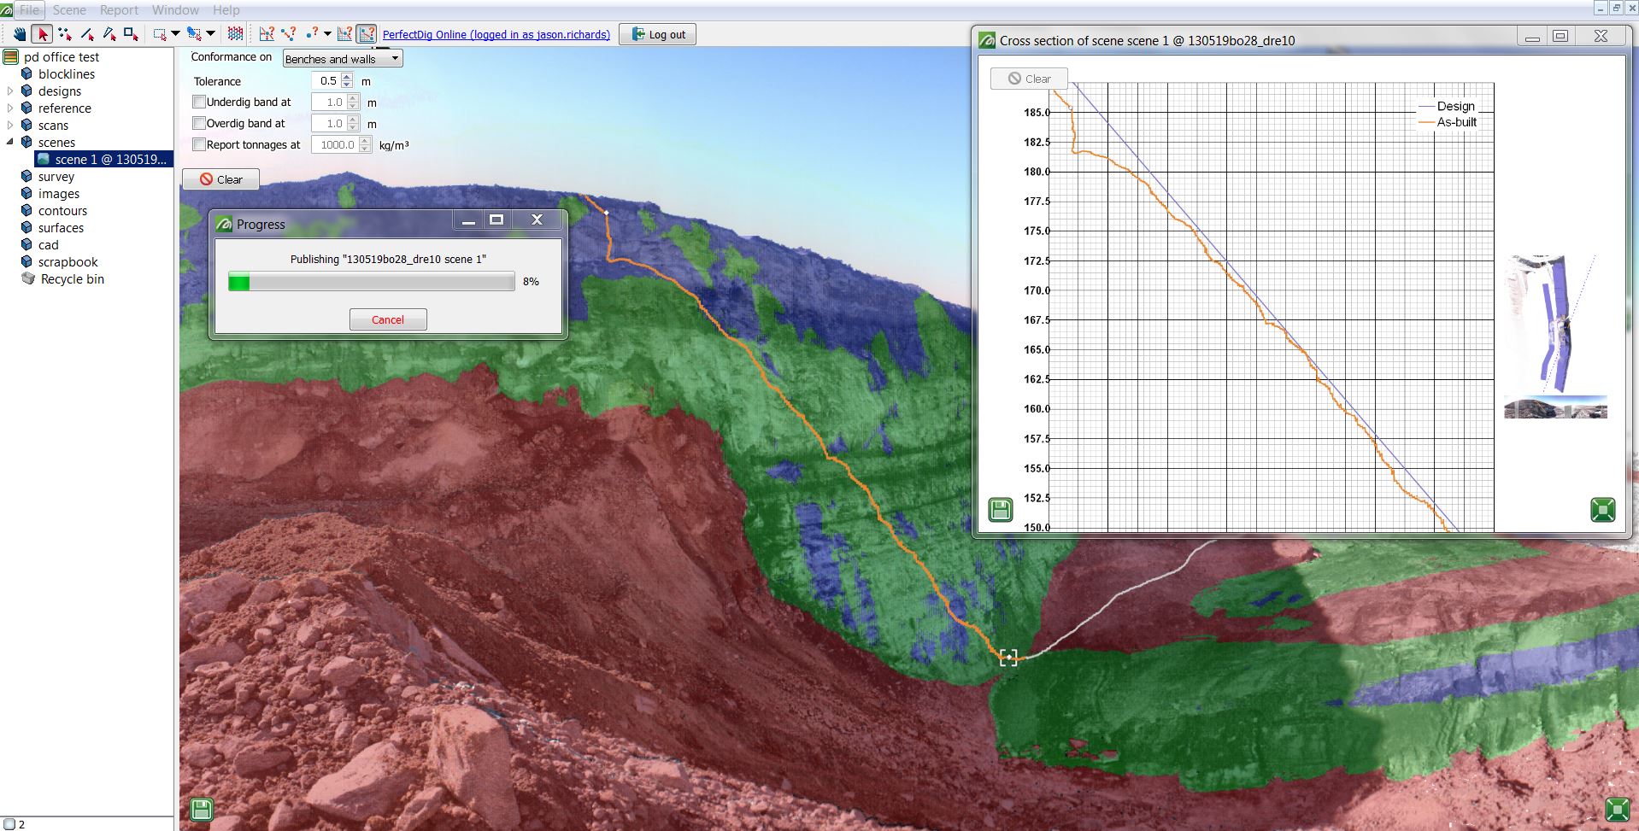
Task: Select the angle measurement tool
Action: point(108,34)
